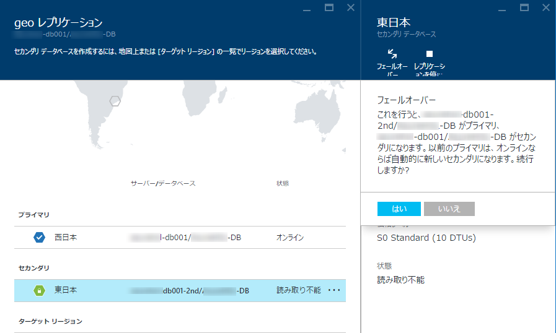Maximize the geo レプリケーション blade

[329, 7]
